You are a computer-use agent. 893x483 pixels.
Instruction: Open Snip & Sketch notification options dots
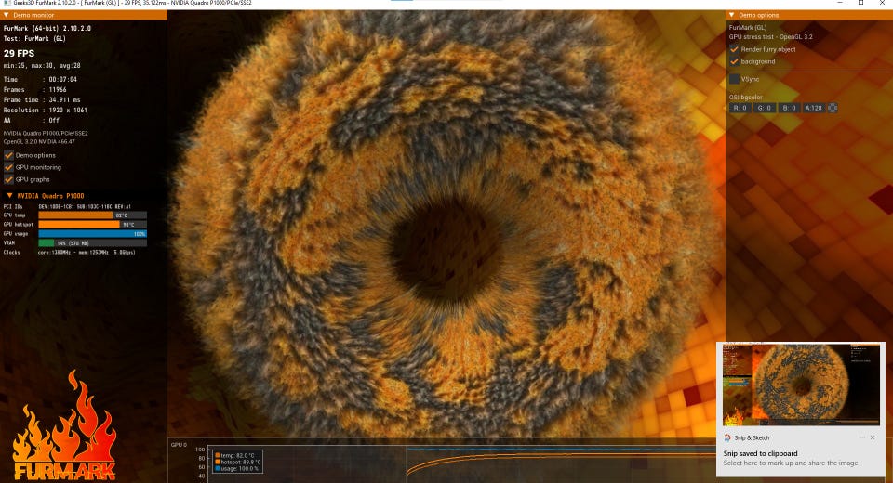tap(861, 437)
